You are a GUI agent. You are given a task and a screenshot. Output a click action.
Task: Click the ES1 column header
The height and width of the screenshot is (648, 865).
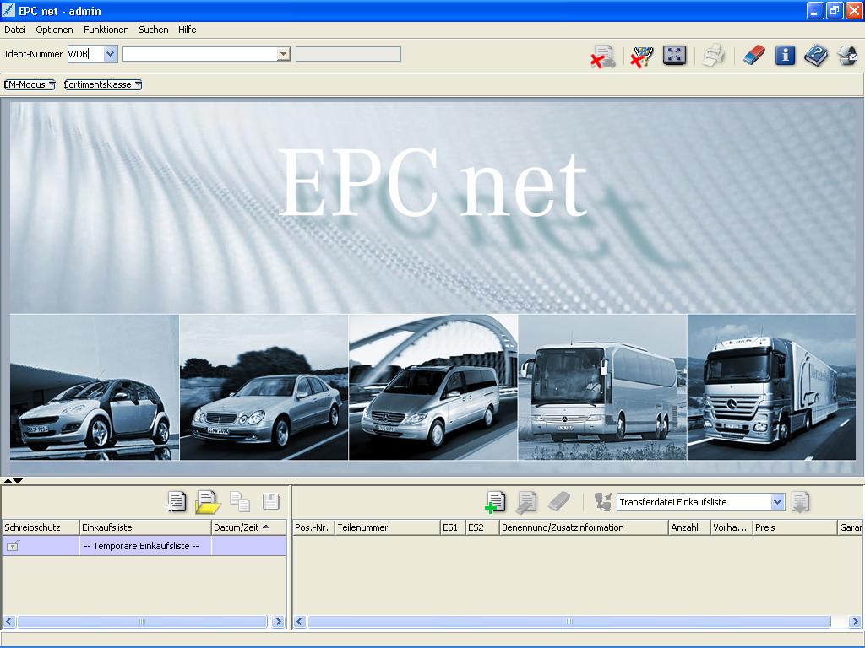click(453, 527)
